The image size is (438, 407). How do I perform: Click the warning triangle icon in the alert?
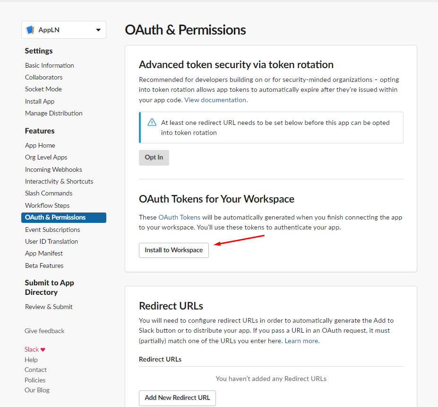pos(152,122)
